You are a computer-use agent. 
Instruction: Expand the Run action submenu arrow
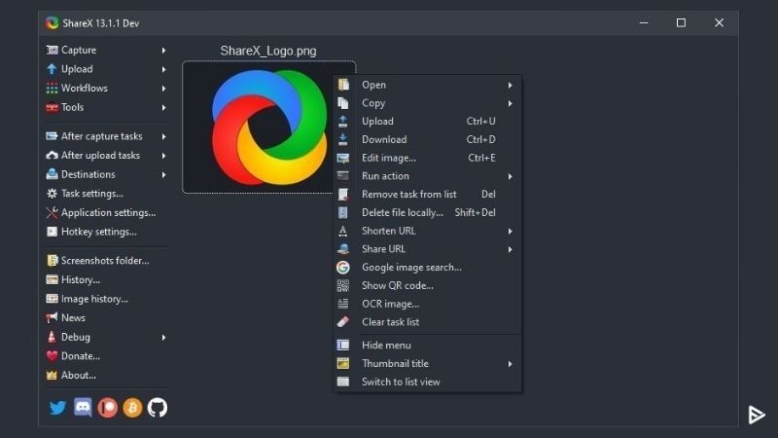[x=510, y=176]
